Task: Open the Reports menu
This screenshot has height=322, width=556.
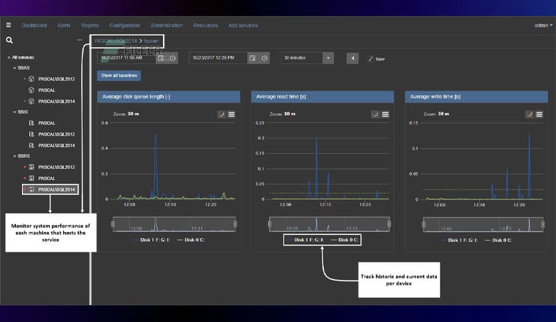Action: pyautogui.click(x=90, y=25)
